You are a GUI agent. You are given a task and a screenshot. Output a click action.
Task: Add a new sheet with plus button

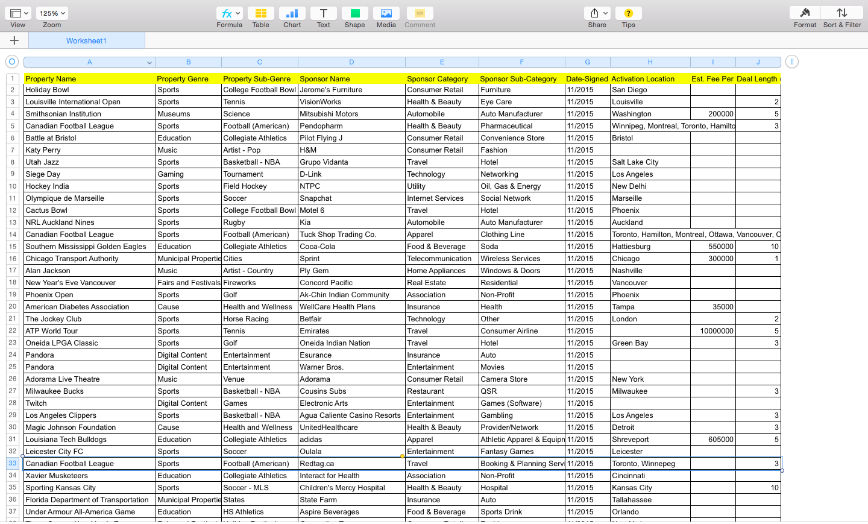click(x=14, y=40)
